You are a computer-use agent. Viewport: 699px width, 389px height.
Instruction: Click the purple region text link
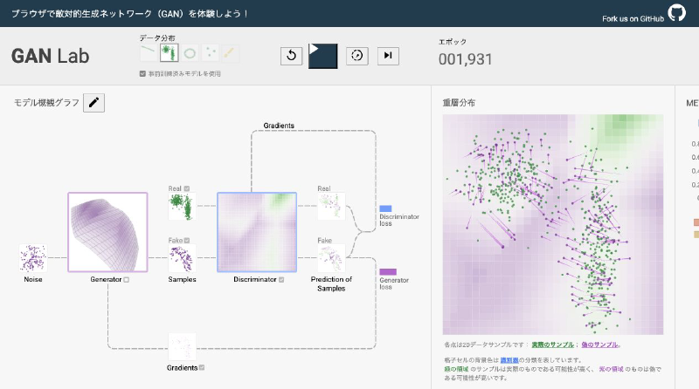611,369
